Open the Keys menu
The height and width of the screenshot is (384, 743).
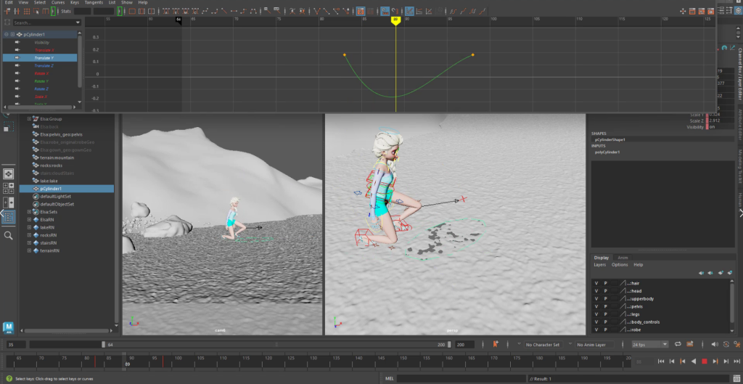tap(75, 2)
